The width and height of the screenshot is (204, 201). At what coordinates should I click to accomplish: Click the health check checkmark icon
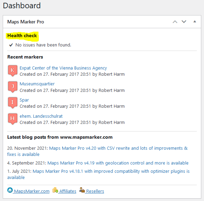coord(11,45)
